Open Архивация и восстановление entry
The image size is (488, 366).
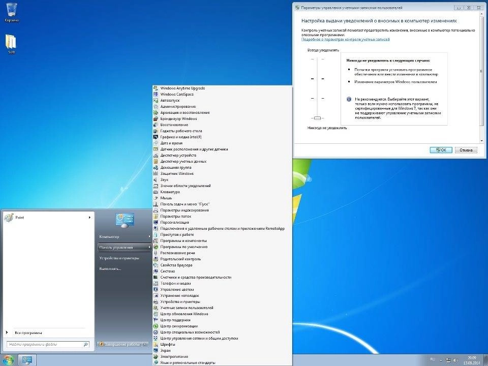185,113
